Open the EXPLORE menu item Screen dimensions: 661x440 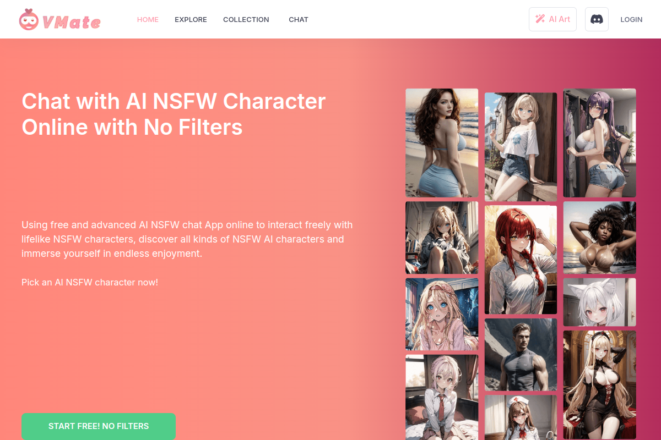click(191, 19)
